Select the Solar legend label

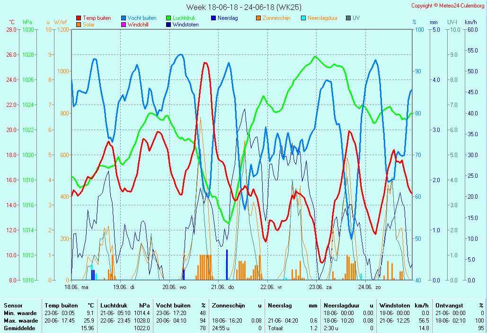(x=89, y=25)
